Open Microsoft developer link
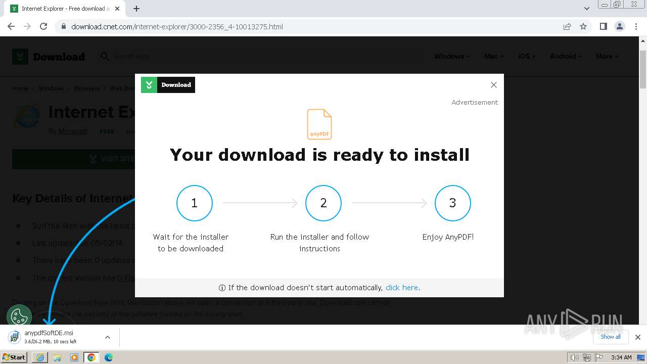The height and width of the screenshot is (364, 647). (73, 131)
